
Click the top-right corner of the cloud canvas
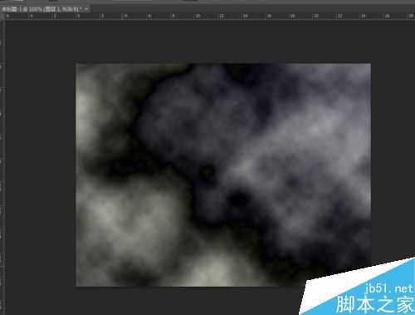370,64
